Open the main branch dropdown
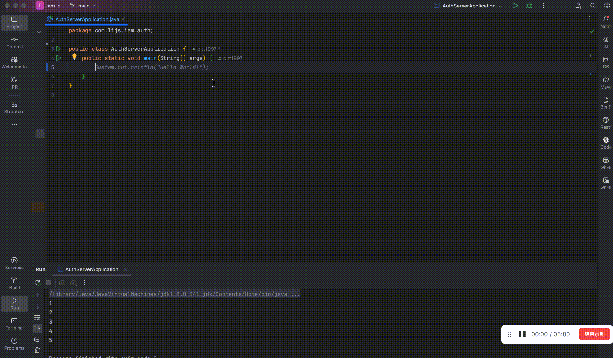Viewport: 613px width, 358px height. (x=83, y=6)
